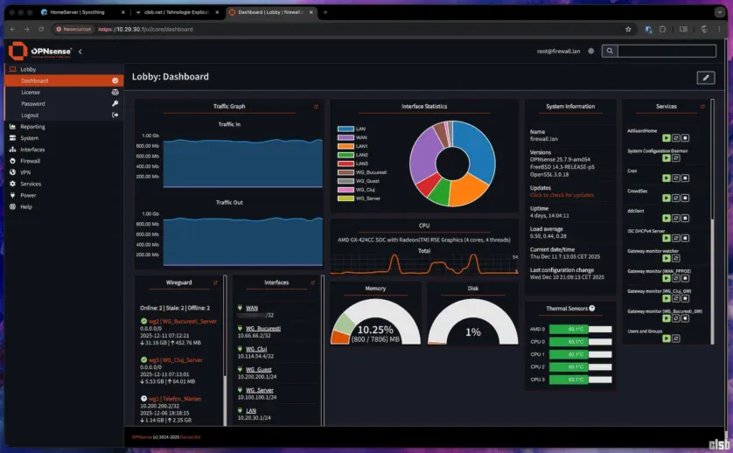The width and height of the screenshot is (733, 453).
Task: Restart the Cron service
Action: click(x=675, y=178)
